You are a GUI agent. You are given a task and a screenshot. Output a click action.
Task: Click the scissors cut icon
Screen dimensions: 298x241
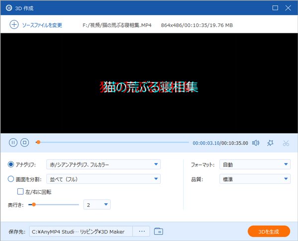point(286,143)
